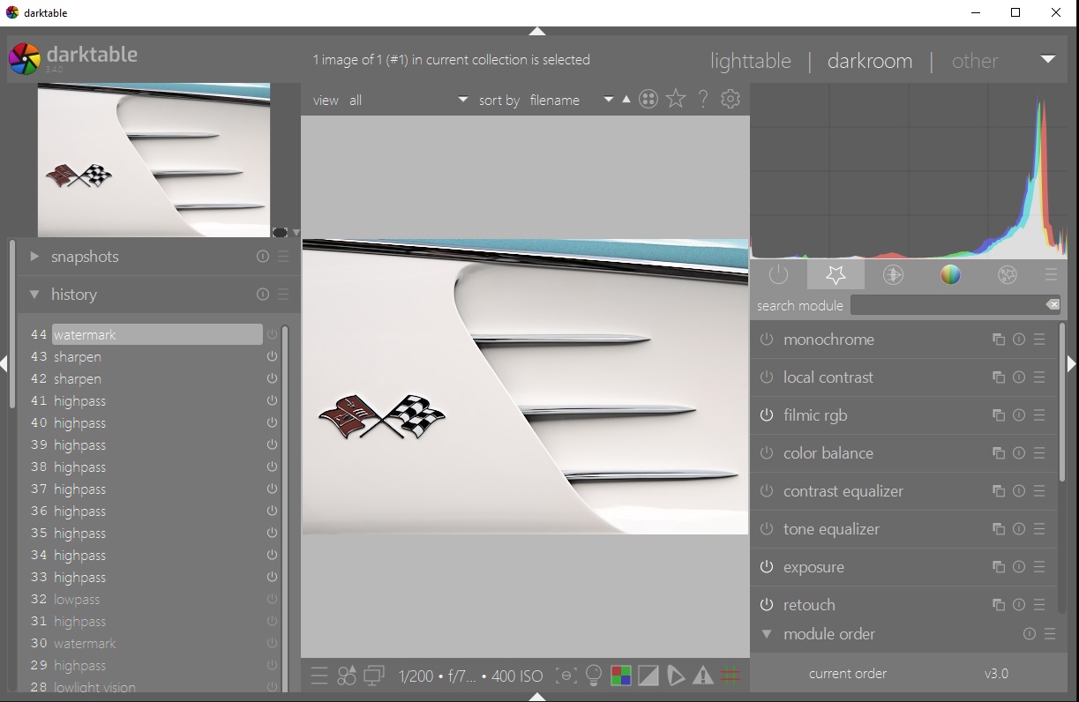
Task: Disable the filmic rgb module
Action: (x=767, y=415)
